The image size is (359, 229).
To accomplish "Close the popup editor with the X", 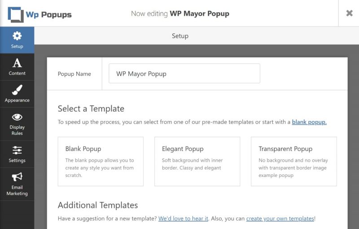I will 349,13.
